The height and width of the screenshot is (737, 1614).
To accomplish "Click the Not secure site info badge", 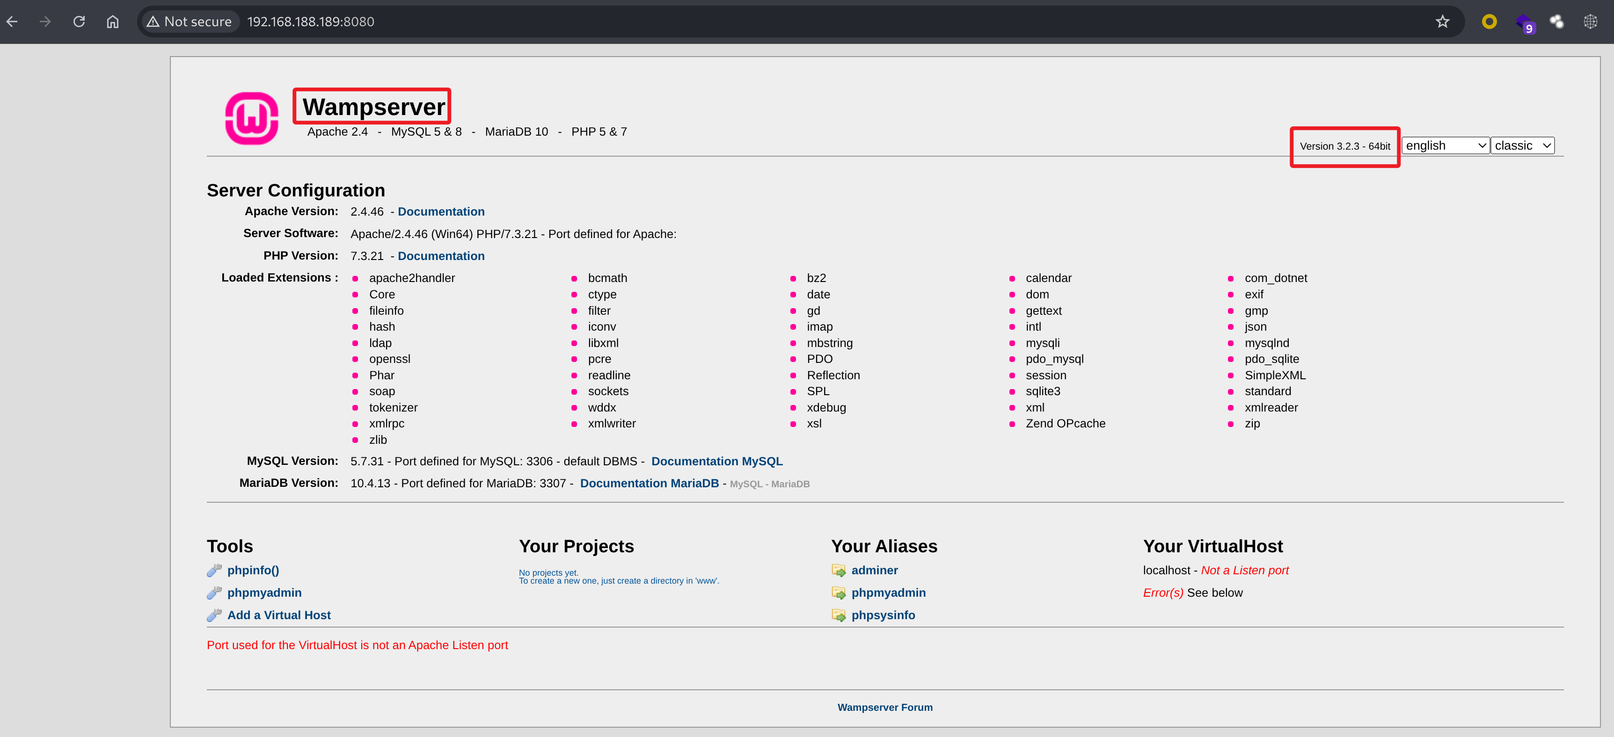I will coord(189,22).
